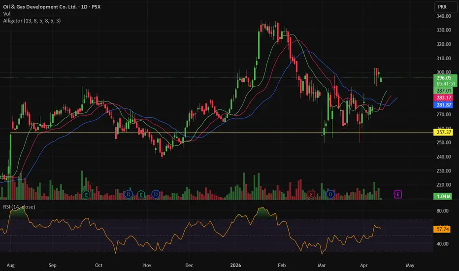Click the blue D dividend marker in March

pyautogui.click(x=330, y=194)
